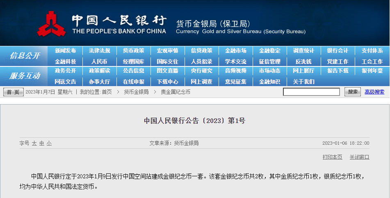Set font size to 大
This screenshot has width=390, height=198.
pyautogui.click(x=34, y=143)
